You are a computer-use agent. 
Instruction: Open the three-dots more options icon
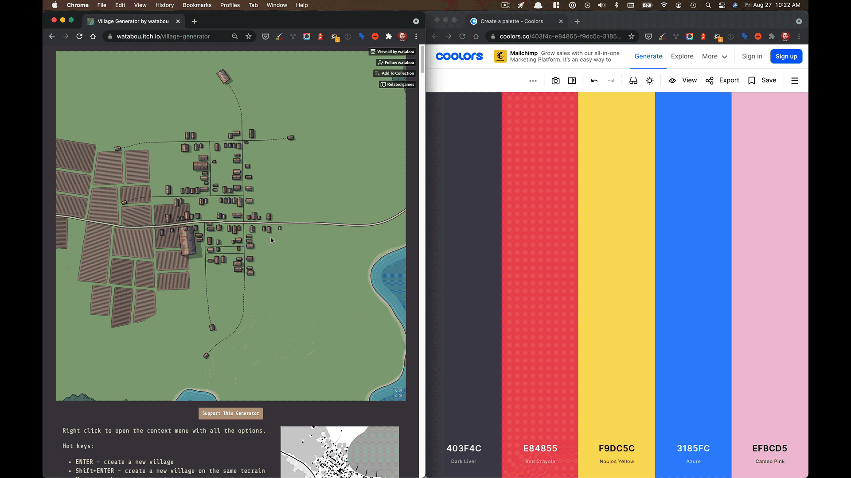[533, 81]
